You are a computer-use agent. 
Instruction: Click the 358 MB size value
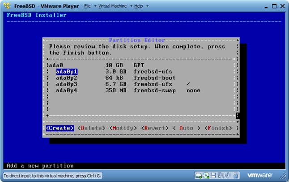(116, 91)
